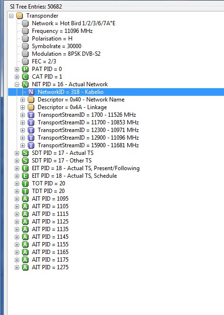Select Modulation = 8PSK DVB-S2 entry
The width and height of the screenshot is (224, 315).
pyautogui.click(x=66, y=54)
